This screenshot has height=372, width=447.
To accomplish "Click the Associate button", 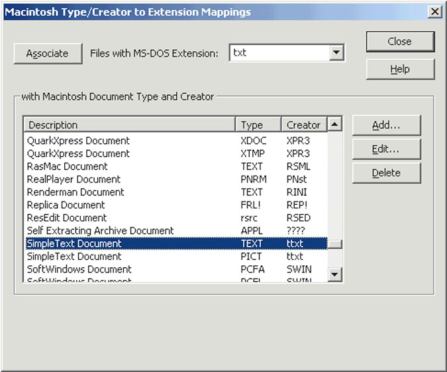I will (48, 54).
